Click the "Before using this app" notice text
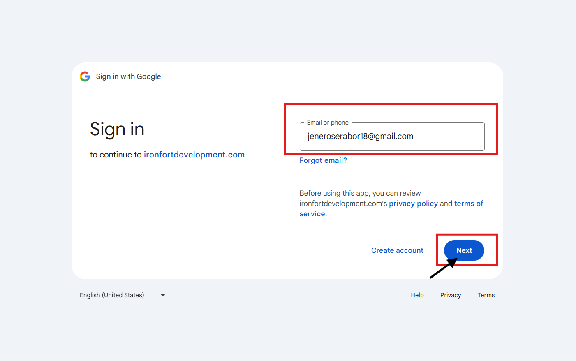 pyautogui.click(x=360, y=193)
